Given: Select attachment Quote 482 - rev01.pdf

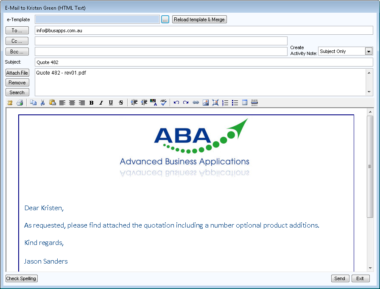Looking at the screenshot, I should (x=61, y=72).
